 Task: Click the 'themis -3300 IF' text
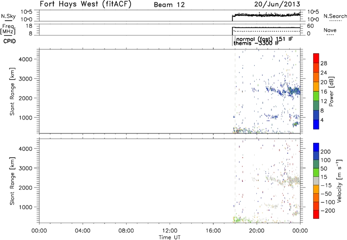point(256,43)
